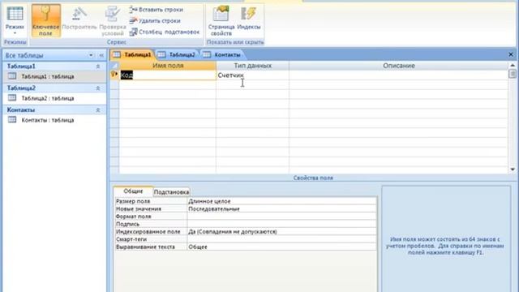Click table icon next to Таблица2 : таблица
Viewport: 519px width, 292px height.
pyautogui.click(x=12, y=98)
